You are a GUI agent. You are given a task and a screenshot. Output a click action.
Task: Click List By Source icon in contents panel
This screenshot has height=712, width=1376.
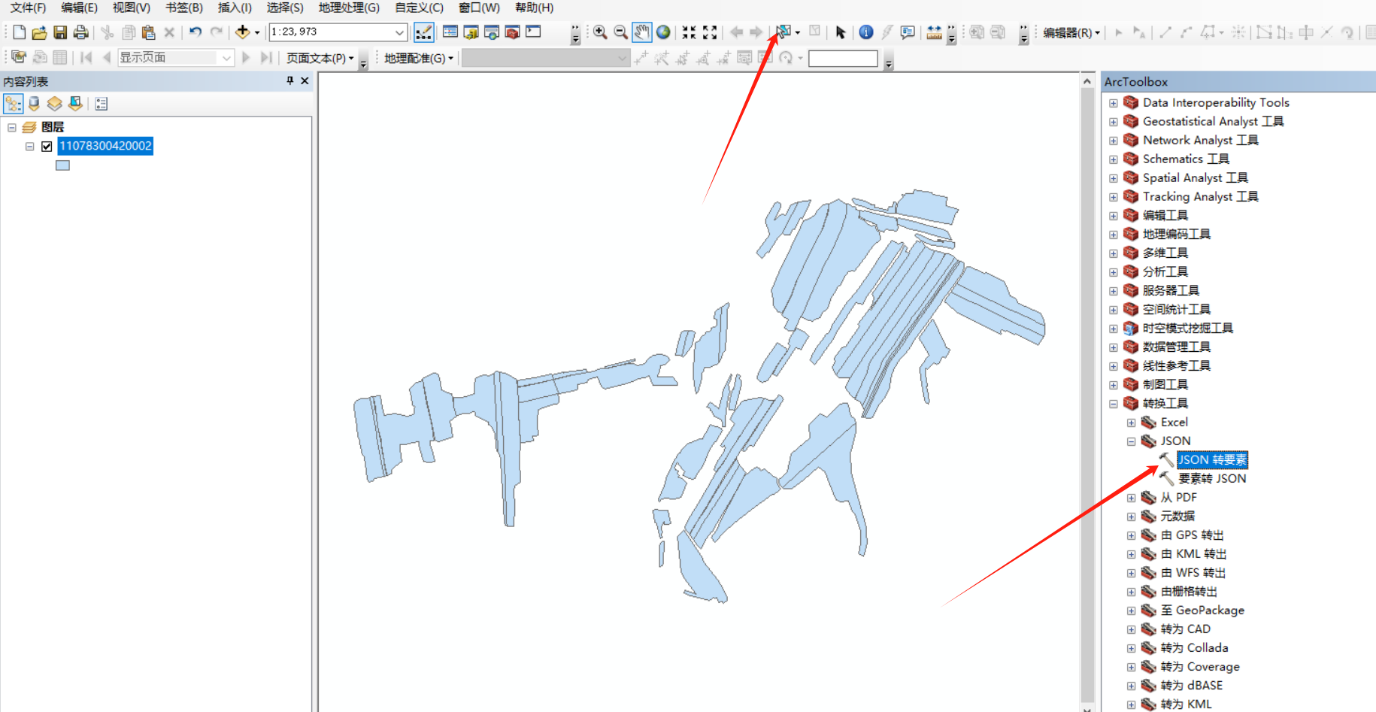tap(34, 104)
